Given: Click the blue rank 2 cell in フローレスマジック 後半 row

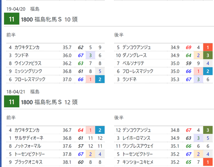Looking at the screenshot, I should pos(208,71).
